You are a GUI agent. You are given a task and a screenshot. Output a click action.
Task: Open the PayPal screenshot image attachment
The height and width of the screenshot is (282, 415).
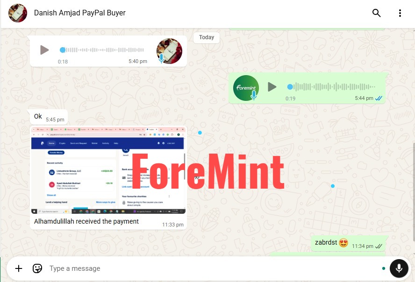coord(108,170)
